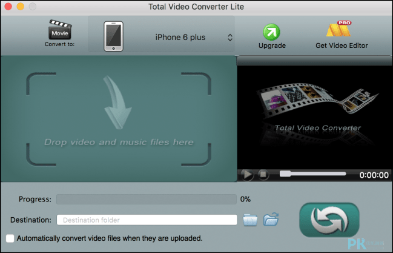393x253 pixels.
Task: Play the preview video
Action: [247, 174]
